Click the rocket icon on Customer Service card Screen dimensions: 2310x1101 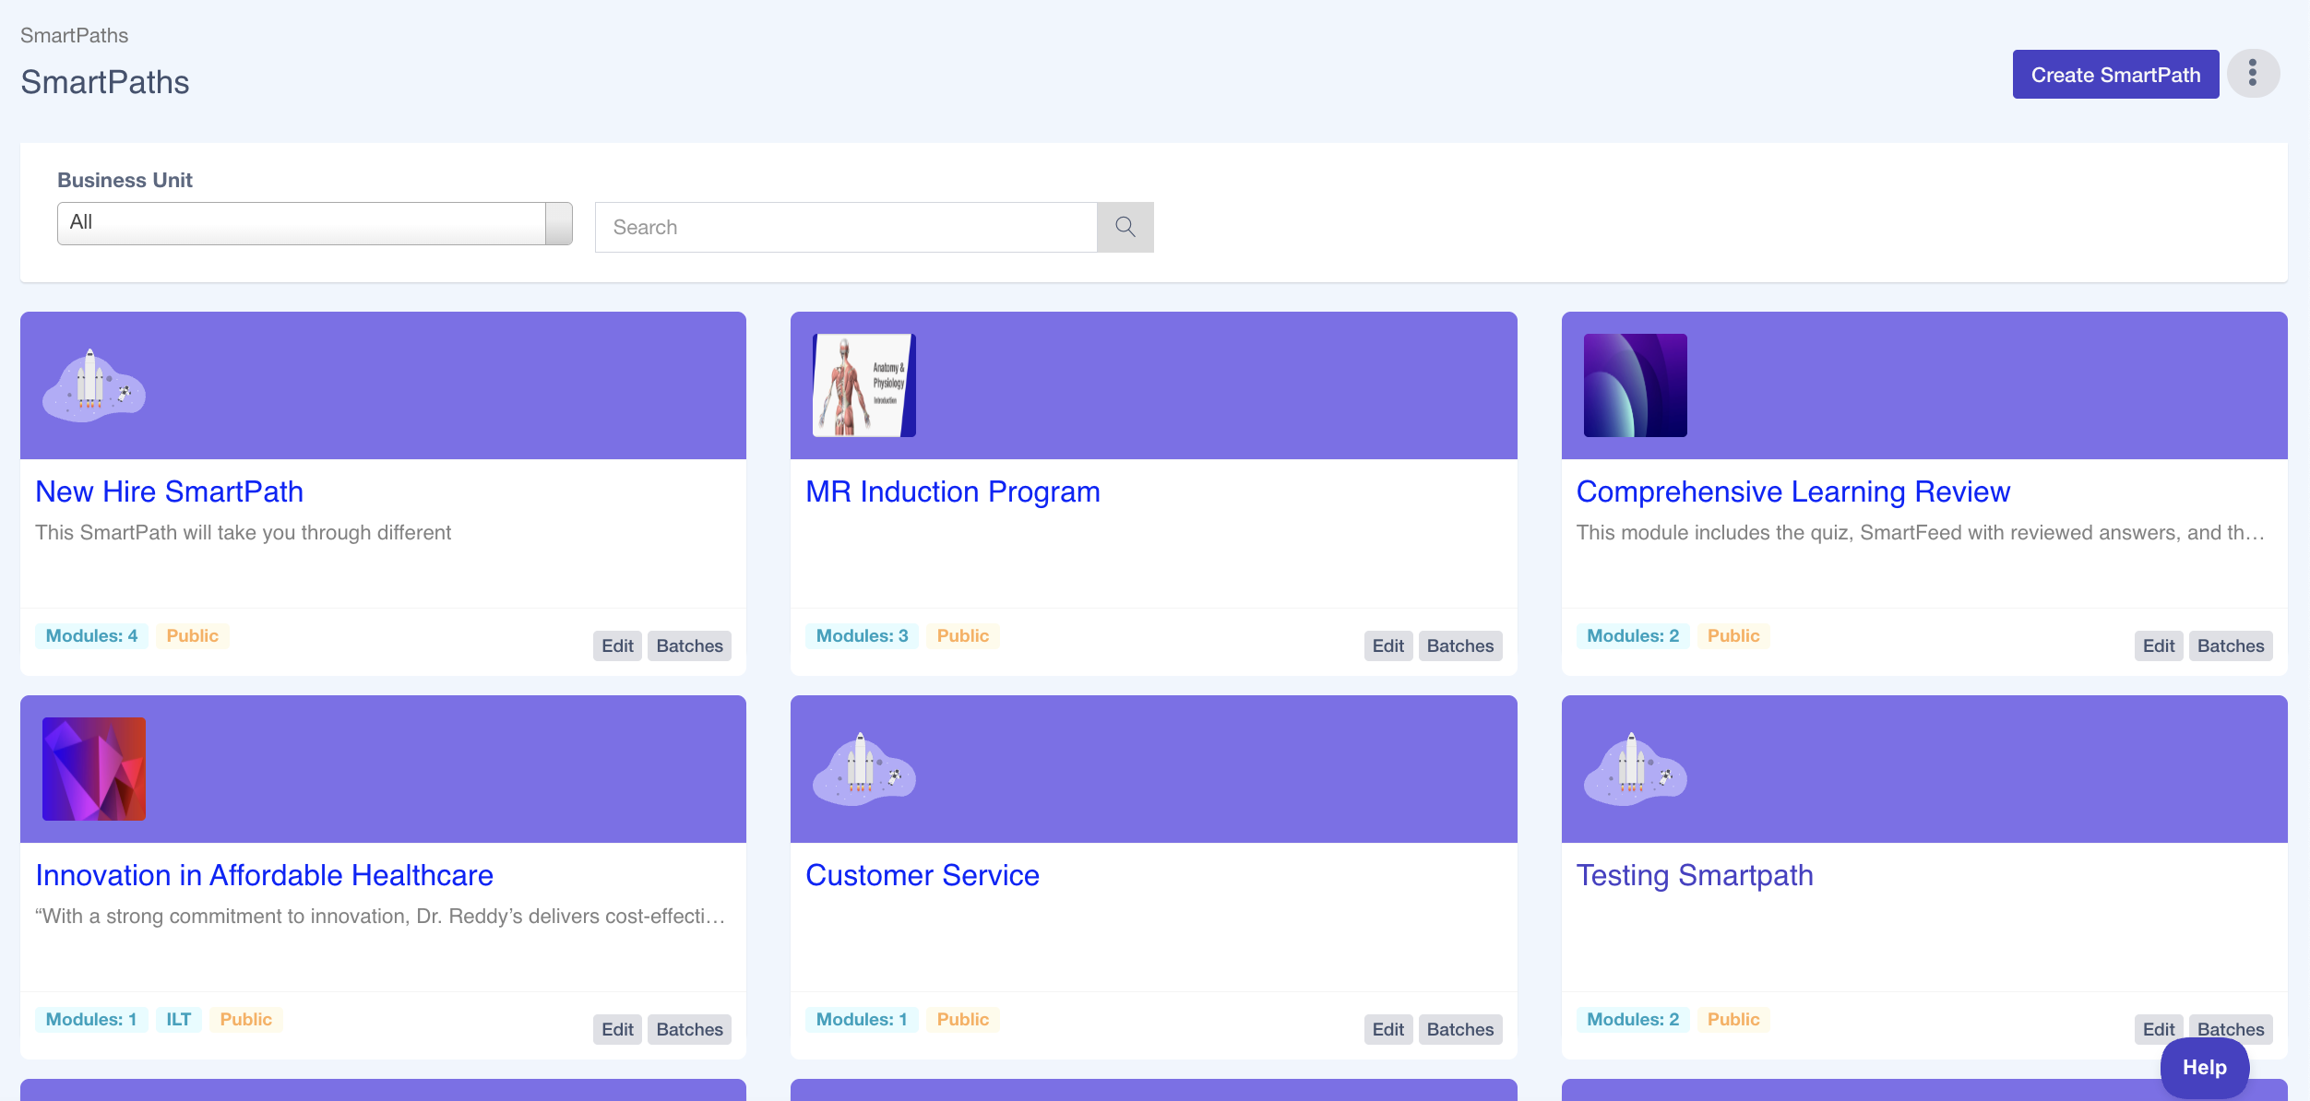(x=863, y=769)
